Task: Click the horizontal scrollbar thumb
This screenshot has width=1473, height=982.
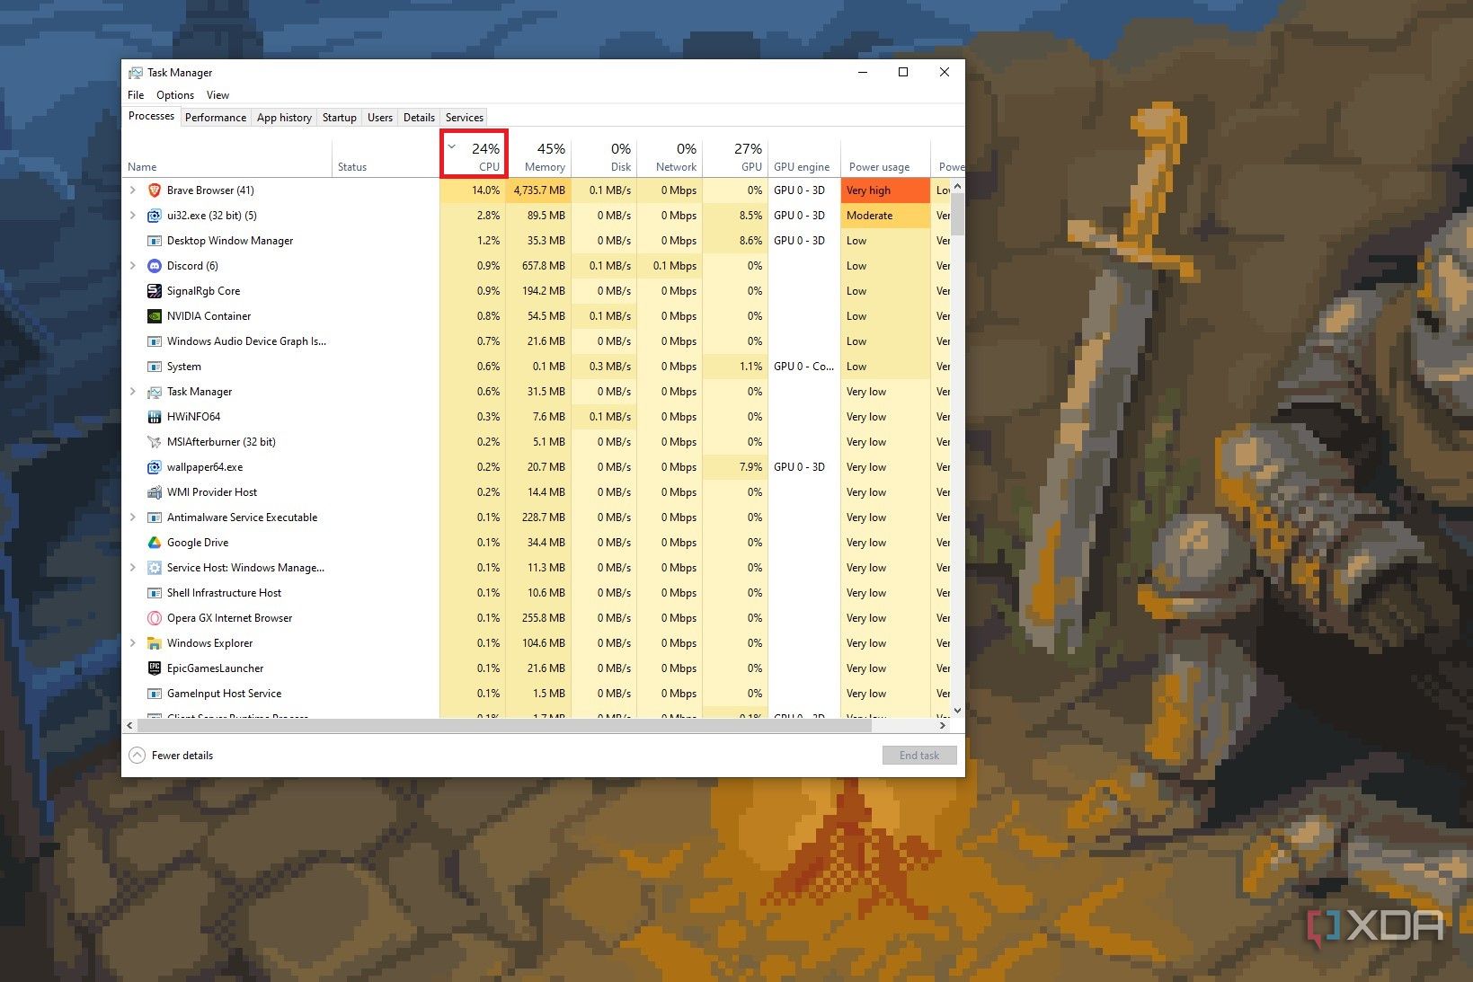Action: 504,725
